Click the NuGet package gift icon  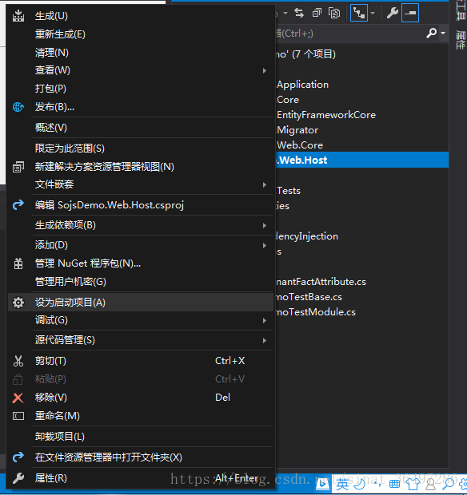pos(18,263)
